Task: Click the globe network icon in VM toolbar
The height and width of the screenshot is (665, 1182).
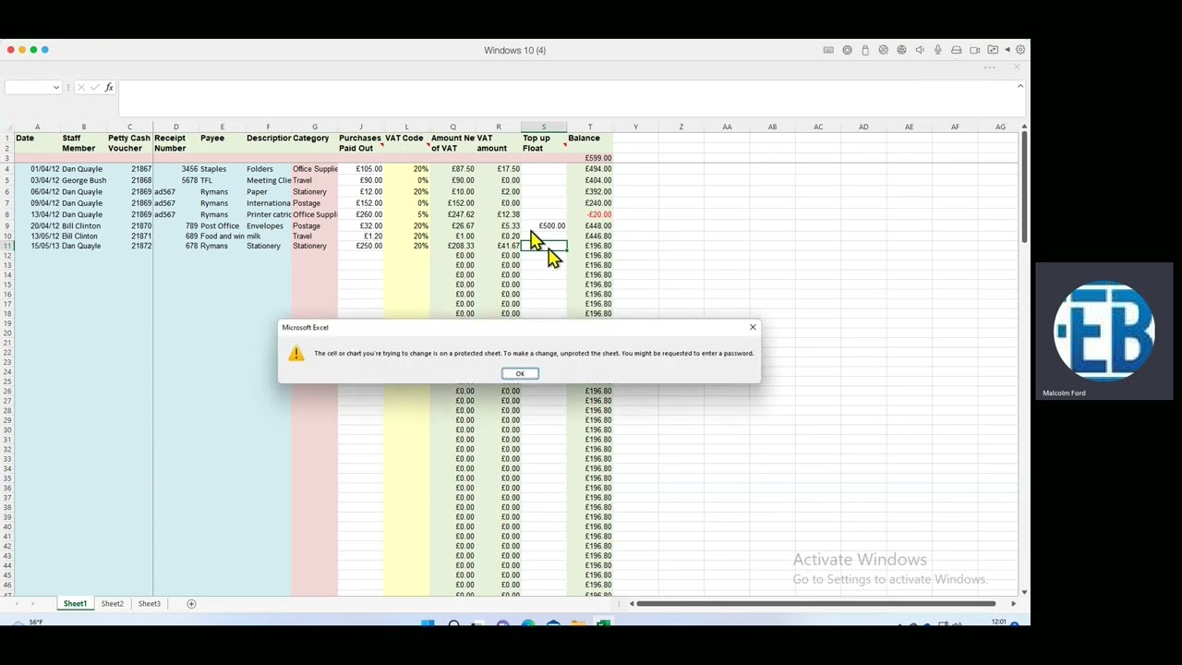Action: (x=901, y=50)
